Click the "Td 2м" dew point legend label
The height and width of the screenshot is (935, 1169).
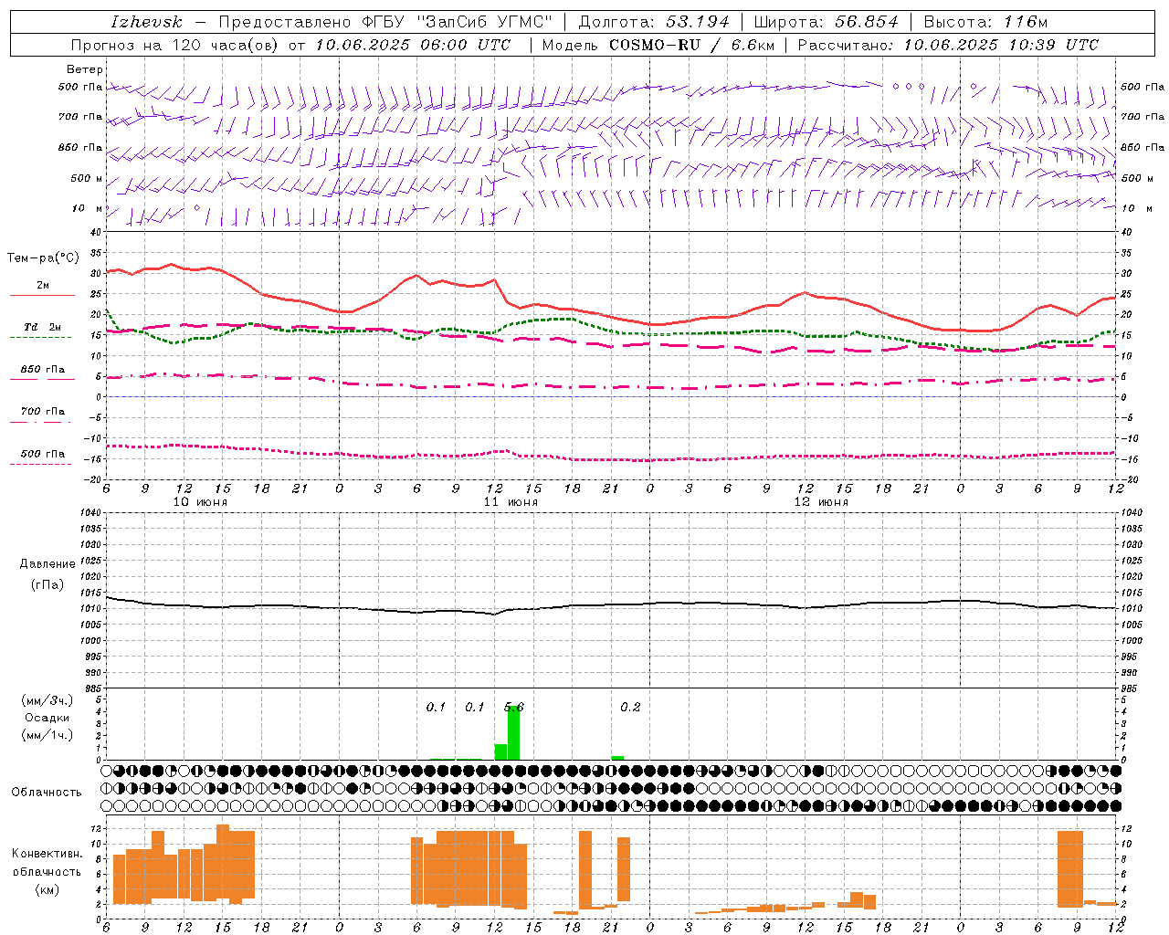pos(42,327)
